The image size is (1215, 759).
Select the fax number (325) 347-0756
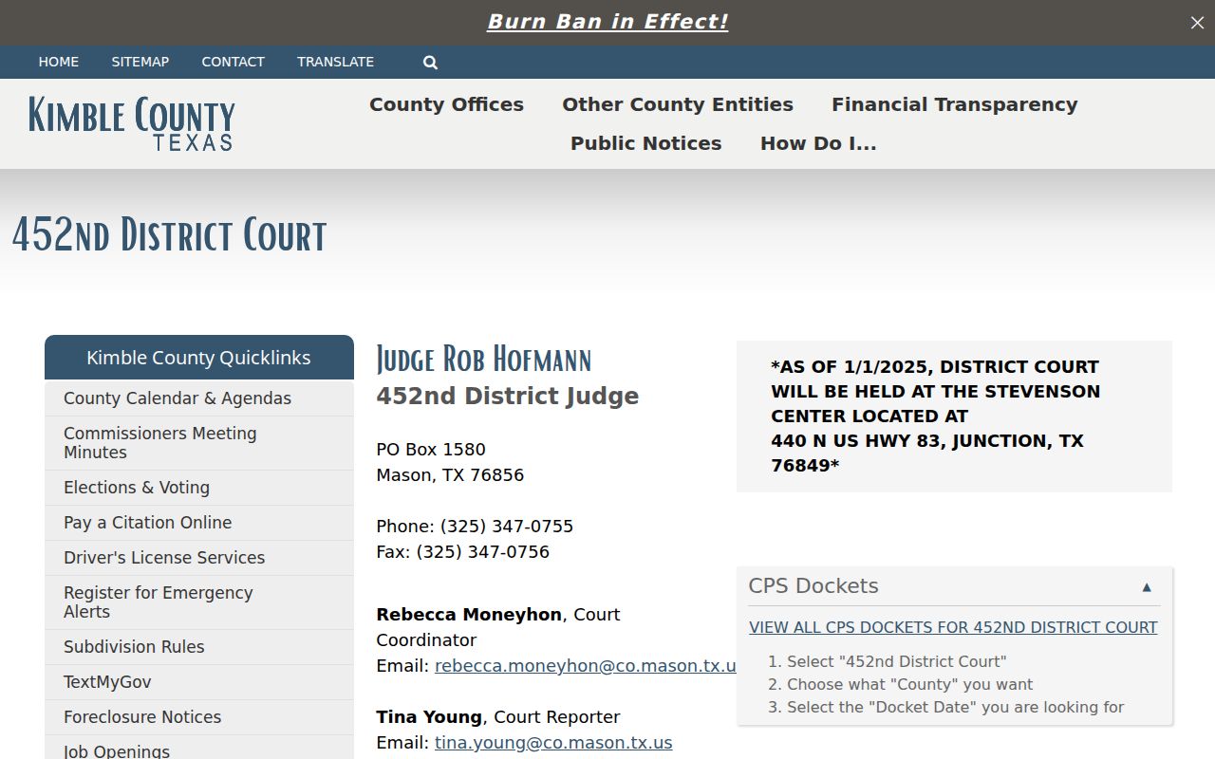point(482,552)
